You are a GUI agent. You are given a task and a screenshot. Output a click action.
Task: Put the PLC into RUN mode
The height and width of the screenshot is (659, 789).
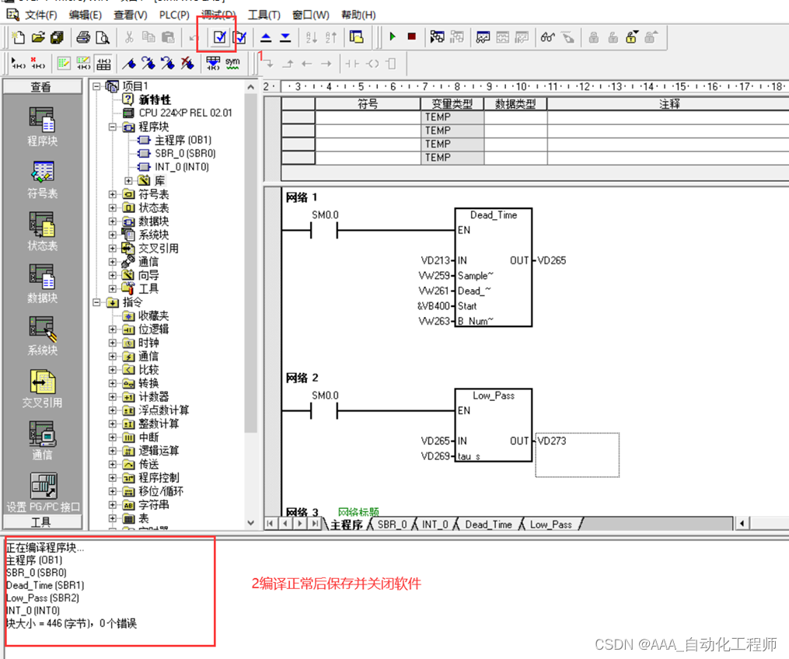click(x=393, y=36)
